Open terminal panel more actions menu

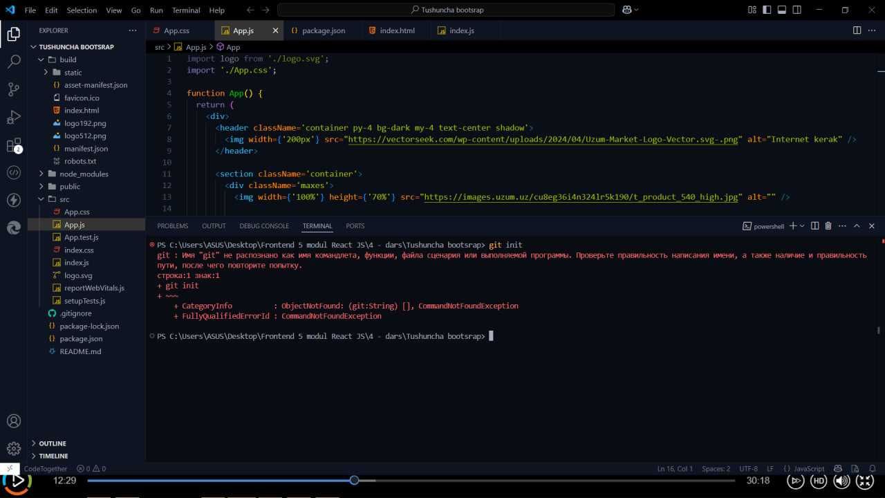[x=842, y=226]
